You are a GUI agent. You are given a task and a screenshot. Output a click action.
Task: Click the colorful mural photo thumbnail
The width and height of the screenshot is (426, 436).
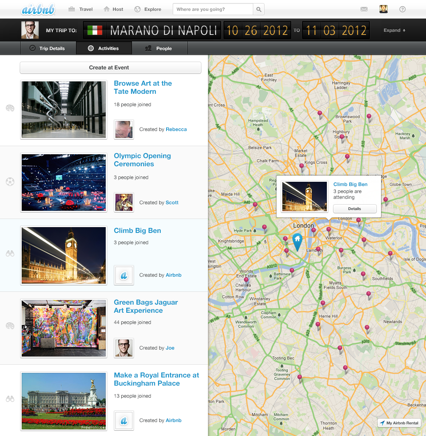[64, 328]
